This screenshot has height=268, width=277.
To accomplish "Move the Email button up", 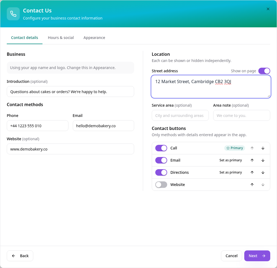I will [252, 160].
